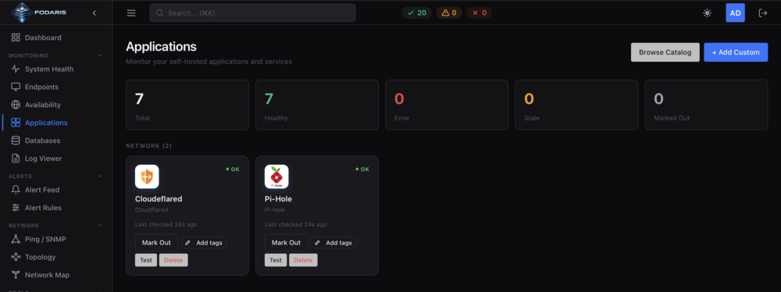Click the Availability globe icon
This screenshot has width=781, height=292.
[x=16, y=105]
